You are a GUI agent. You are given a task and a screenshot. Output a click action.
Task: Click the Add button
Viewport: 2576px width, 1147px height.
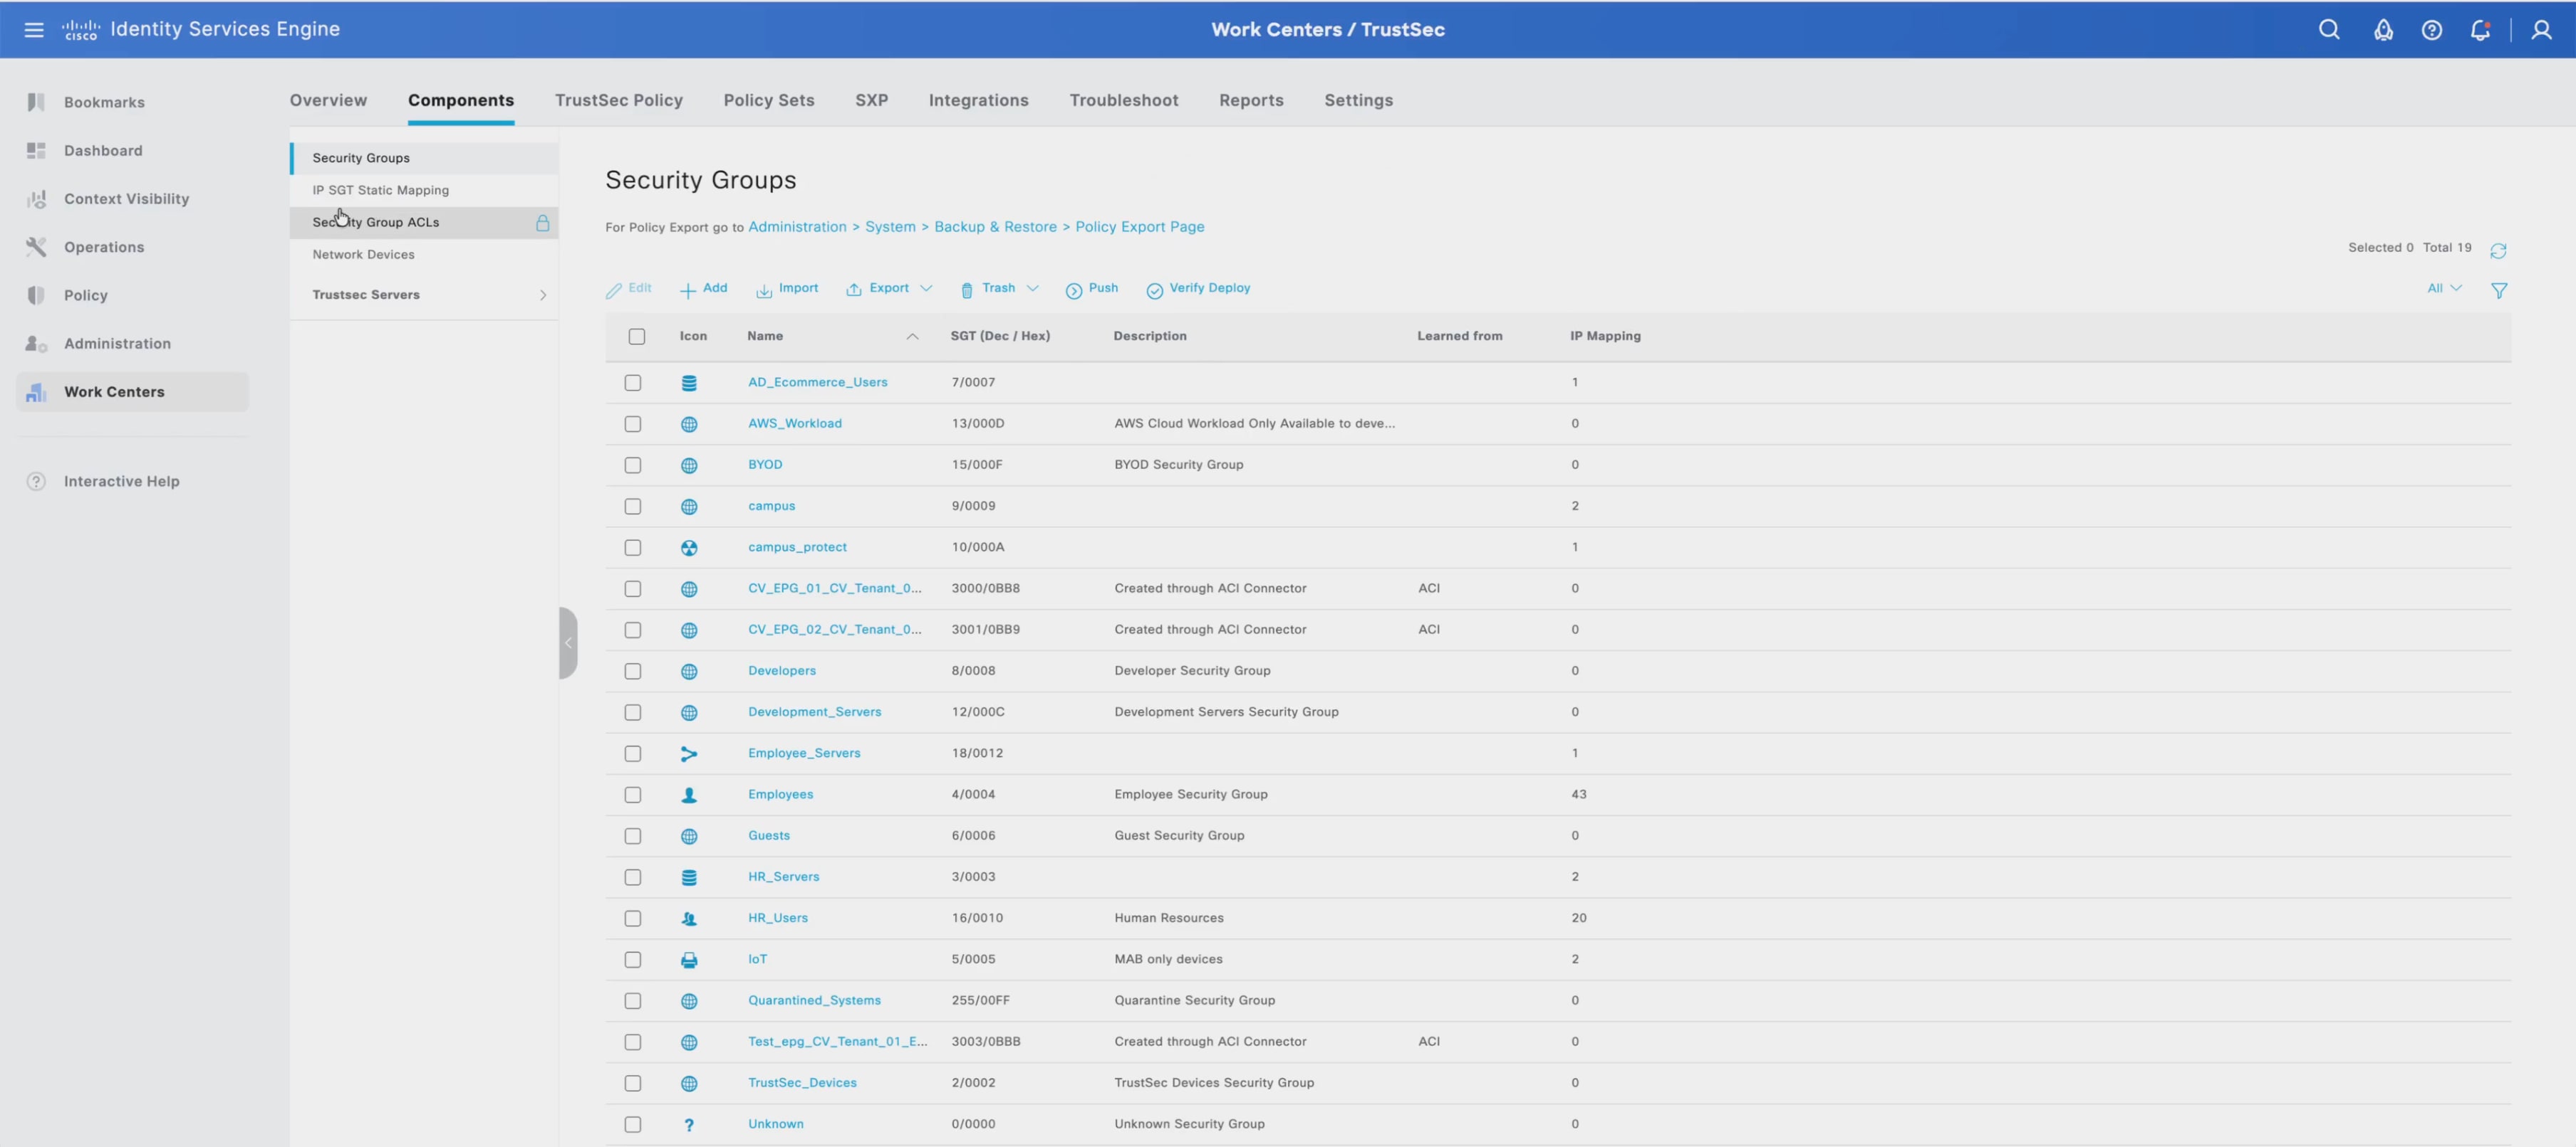(704, 289)
